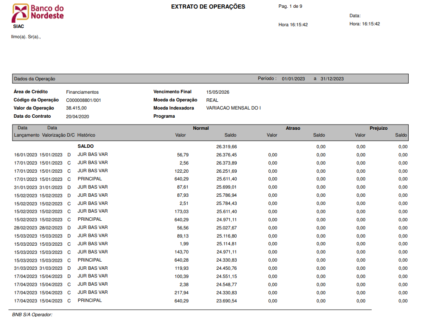Click the 'Dados da Operação' section header

[35, 79]
